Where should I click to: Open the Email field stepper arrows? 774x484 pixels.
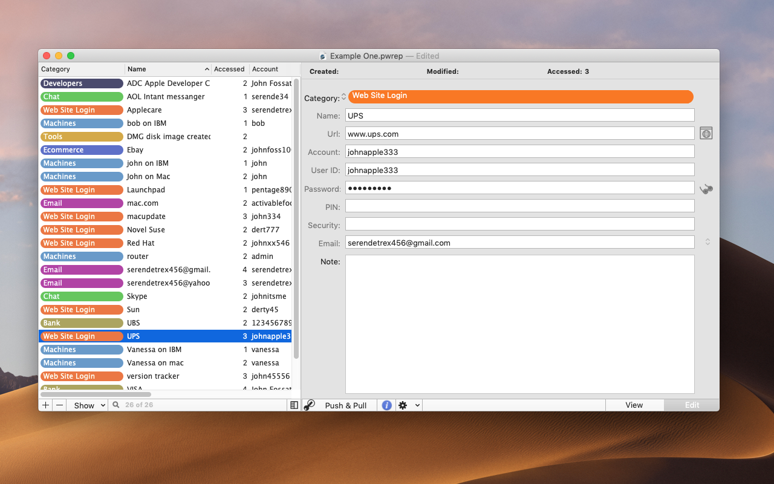tap(707, 242)
